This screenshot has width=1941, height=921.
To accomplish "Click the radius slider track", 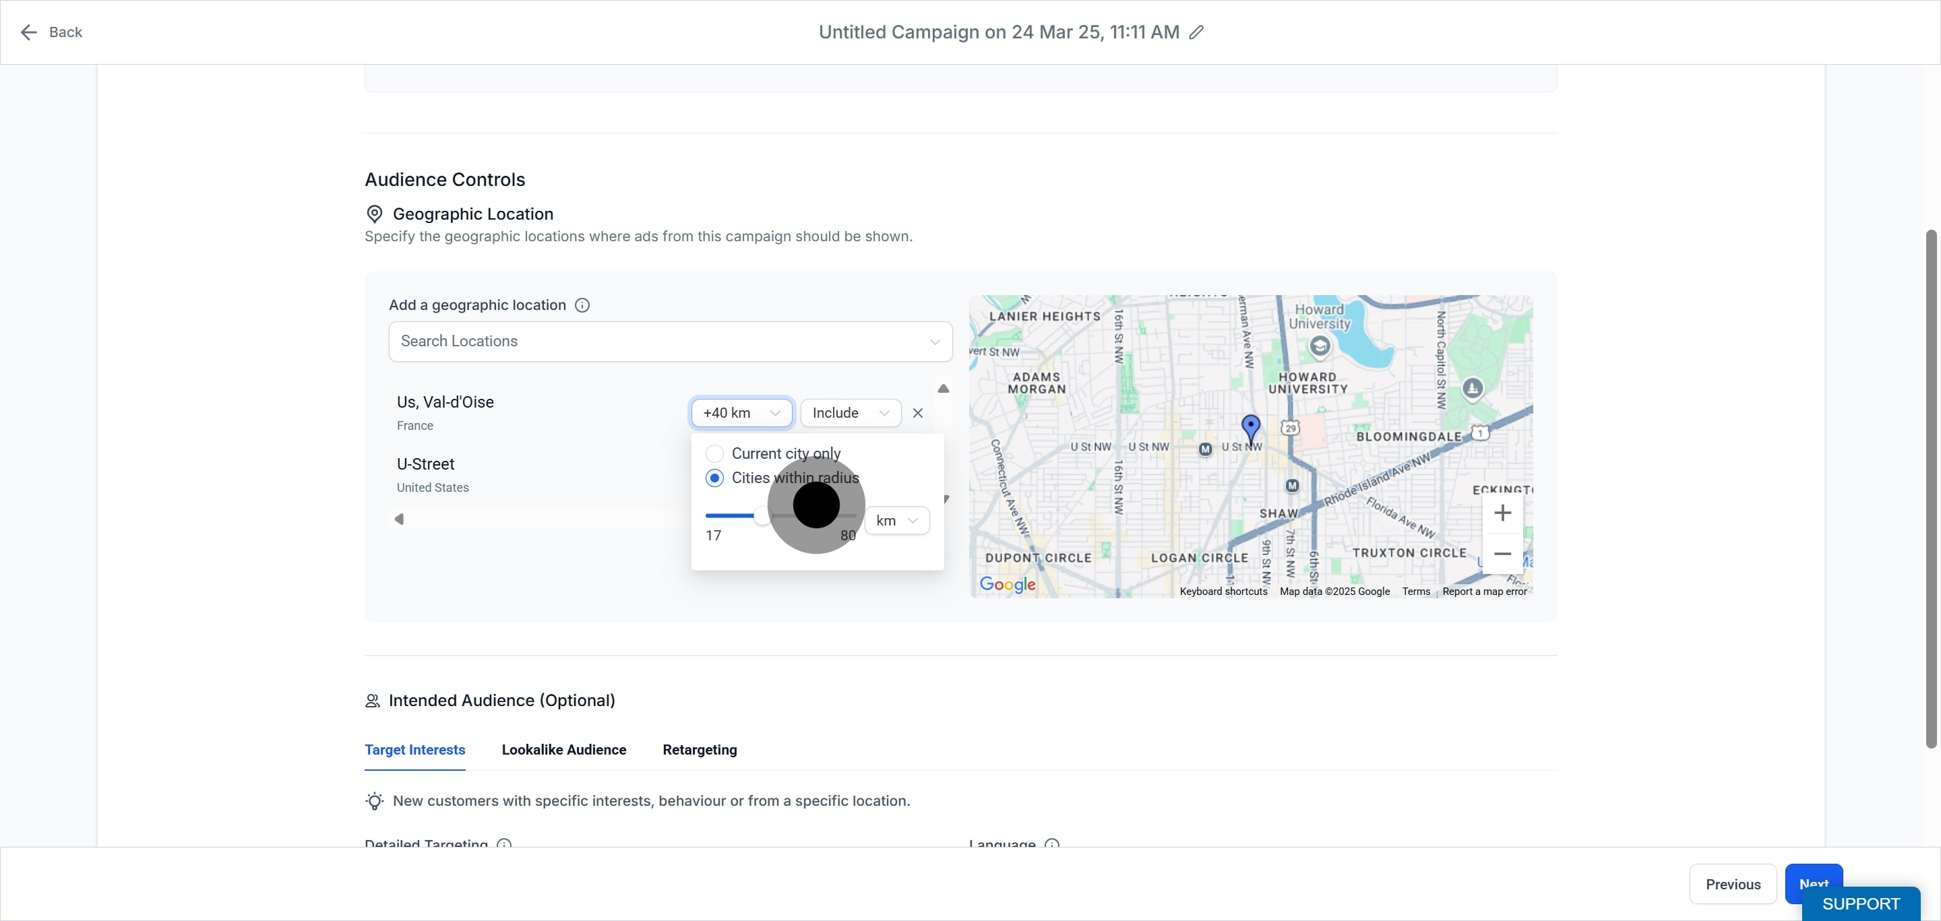I will coord(780,516).
